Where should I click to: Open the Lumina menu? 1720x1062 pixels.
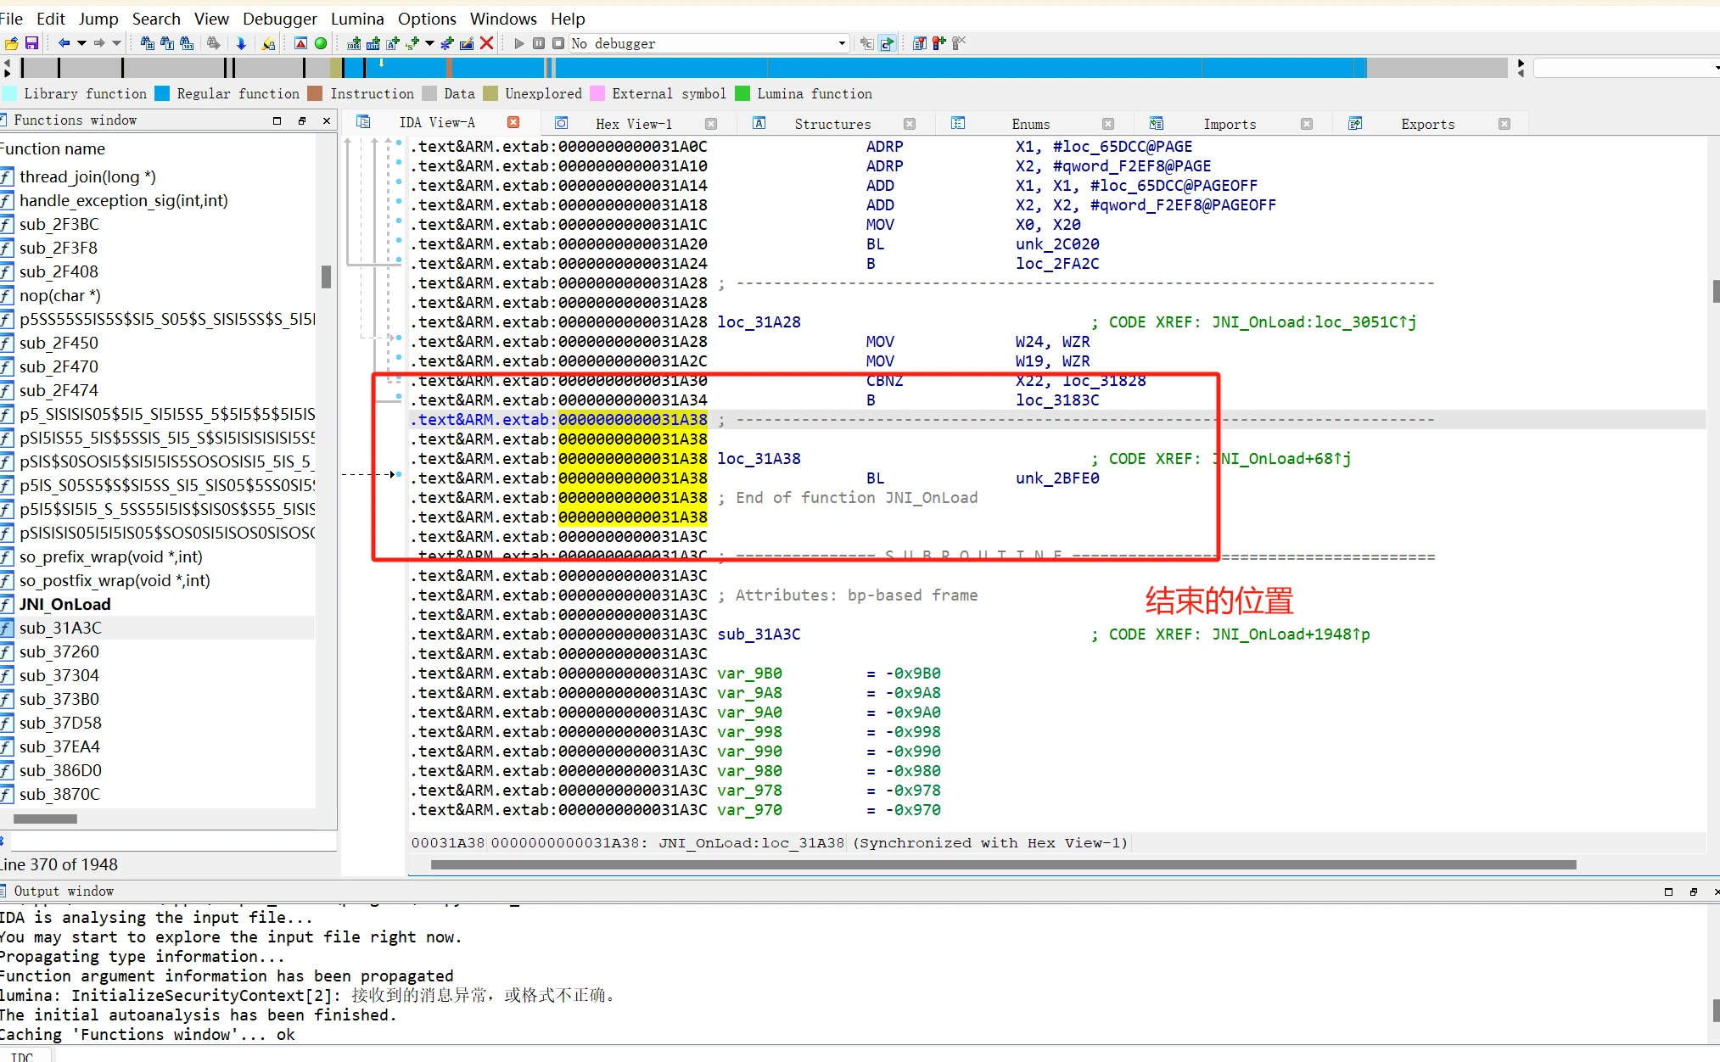pos(356,19)
